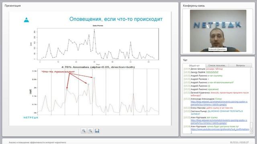Click the chat scrollbar thumb

[x=252, y=125]
